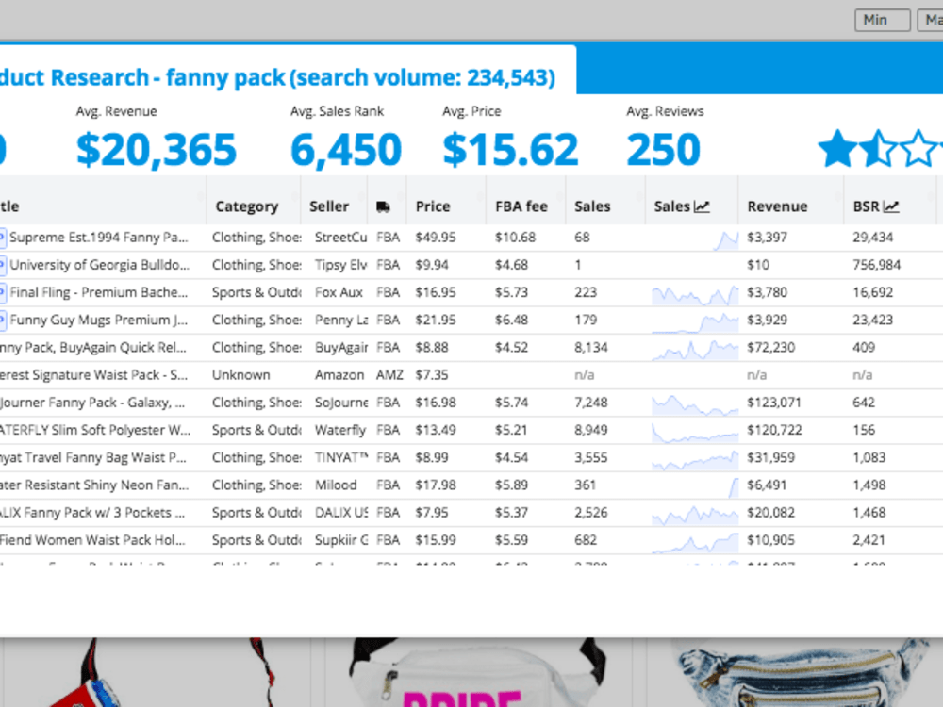The image size is (943, 707).
Task: Select the Slim Soft Polyester Waterfly title
Action: [x=95, y=430]
